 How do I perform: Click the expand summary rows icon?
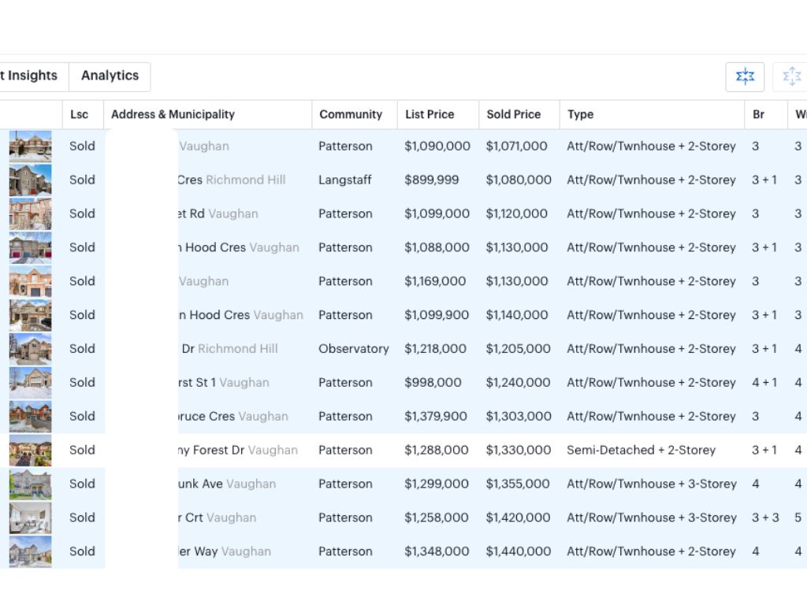pos(791,76)
